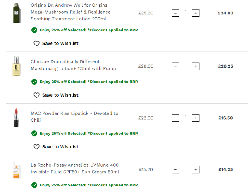Image resolution: width=248 pixels, height=193 pixels.
Task: Click green checkmark icon beside MAC lipstick offer
Action: pyautogui.click(x=34, y=133)
